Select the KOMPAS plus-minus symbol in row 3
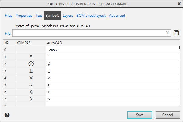183x122 pixels. (31, 71)
